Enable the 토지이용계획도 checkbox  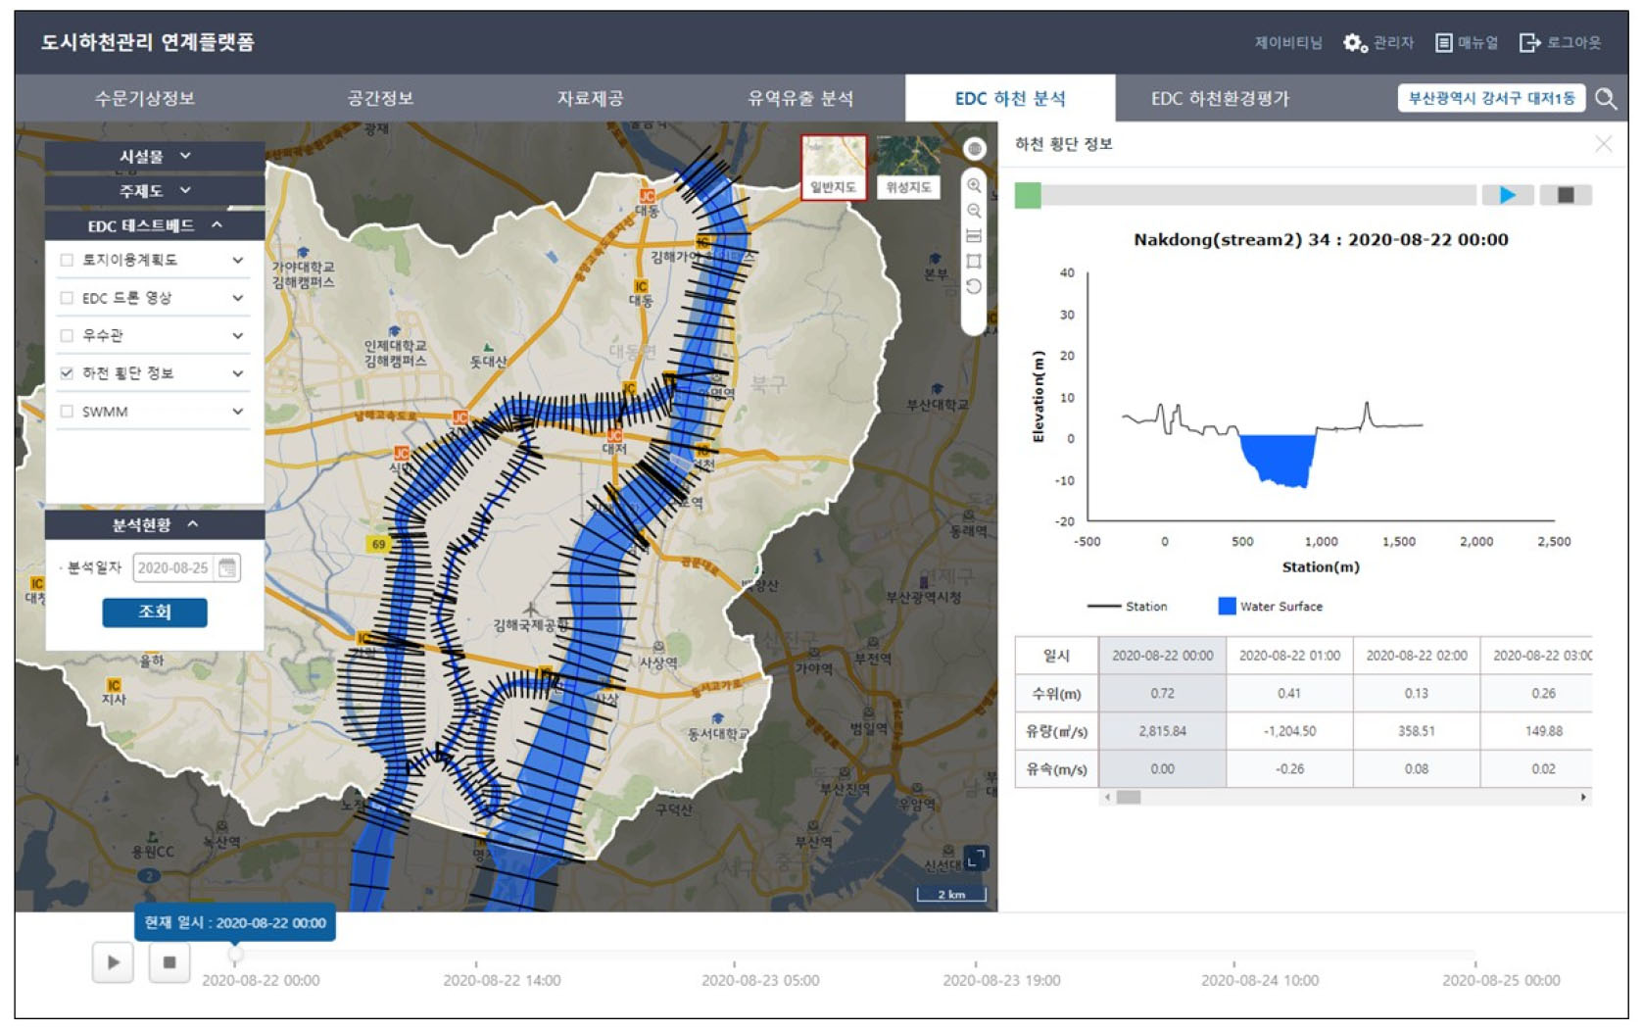click(67, 261)
